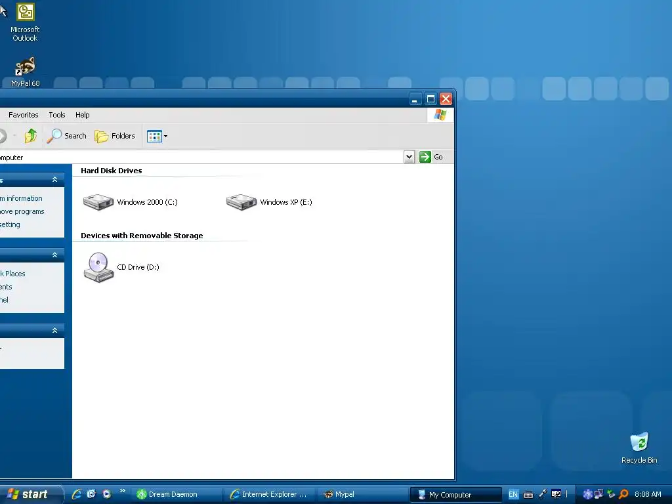
Task: Click the Windows flag logo in window
Action: [440, 115]
